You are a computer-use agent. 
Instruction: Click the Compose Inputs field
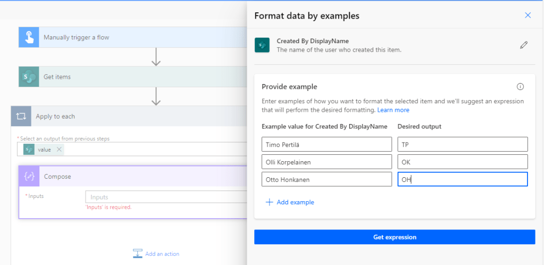tap(166, 197)
